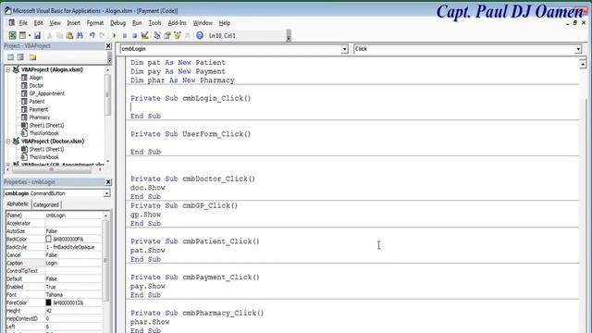Click the Toolbox toolbar icon
This screenshot has width=592, height=333.
point(187,35)
